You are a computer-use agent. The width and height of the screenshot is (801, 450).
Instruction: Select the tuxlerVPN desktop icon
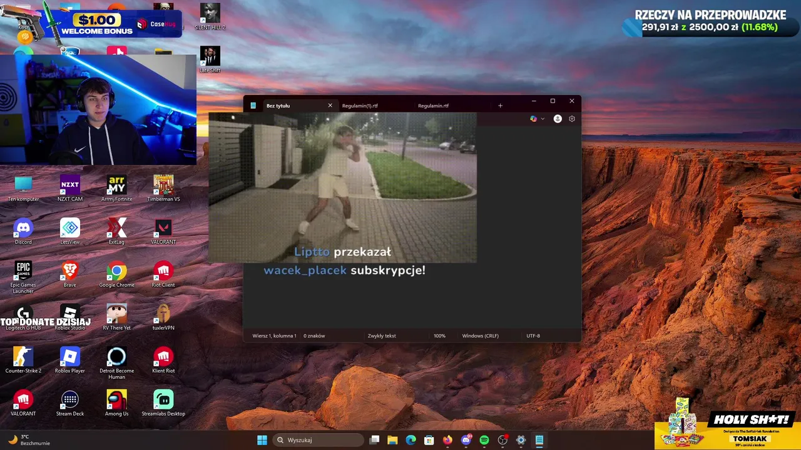(163, 317)
